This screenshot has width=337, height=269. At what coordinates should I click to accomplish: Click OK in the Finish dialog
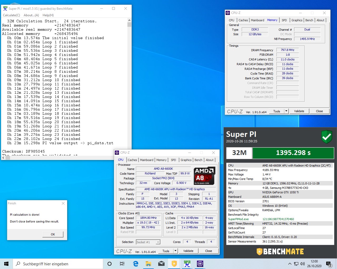click(x=53, y=234)
